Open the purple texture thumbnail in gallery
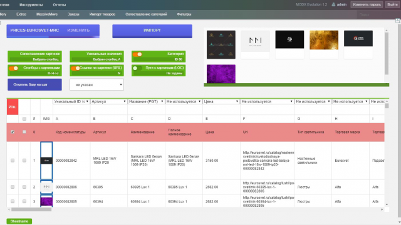The height and width of the screenshot is (225, 401). pyautogui.click(x=221, y=74)
